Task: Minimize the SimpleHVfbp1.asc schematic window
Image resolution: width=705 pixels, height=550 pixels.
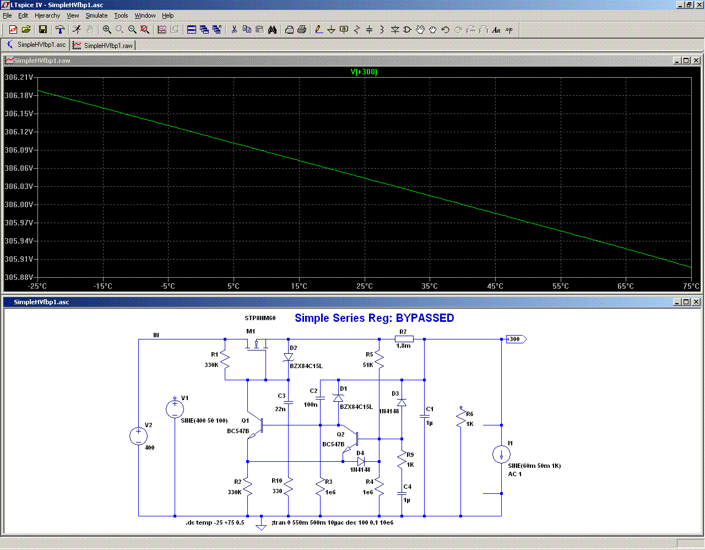Action: (677, 302)
